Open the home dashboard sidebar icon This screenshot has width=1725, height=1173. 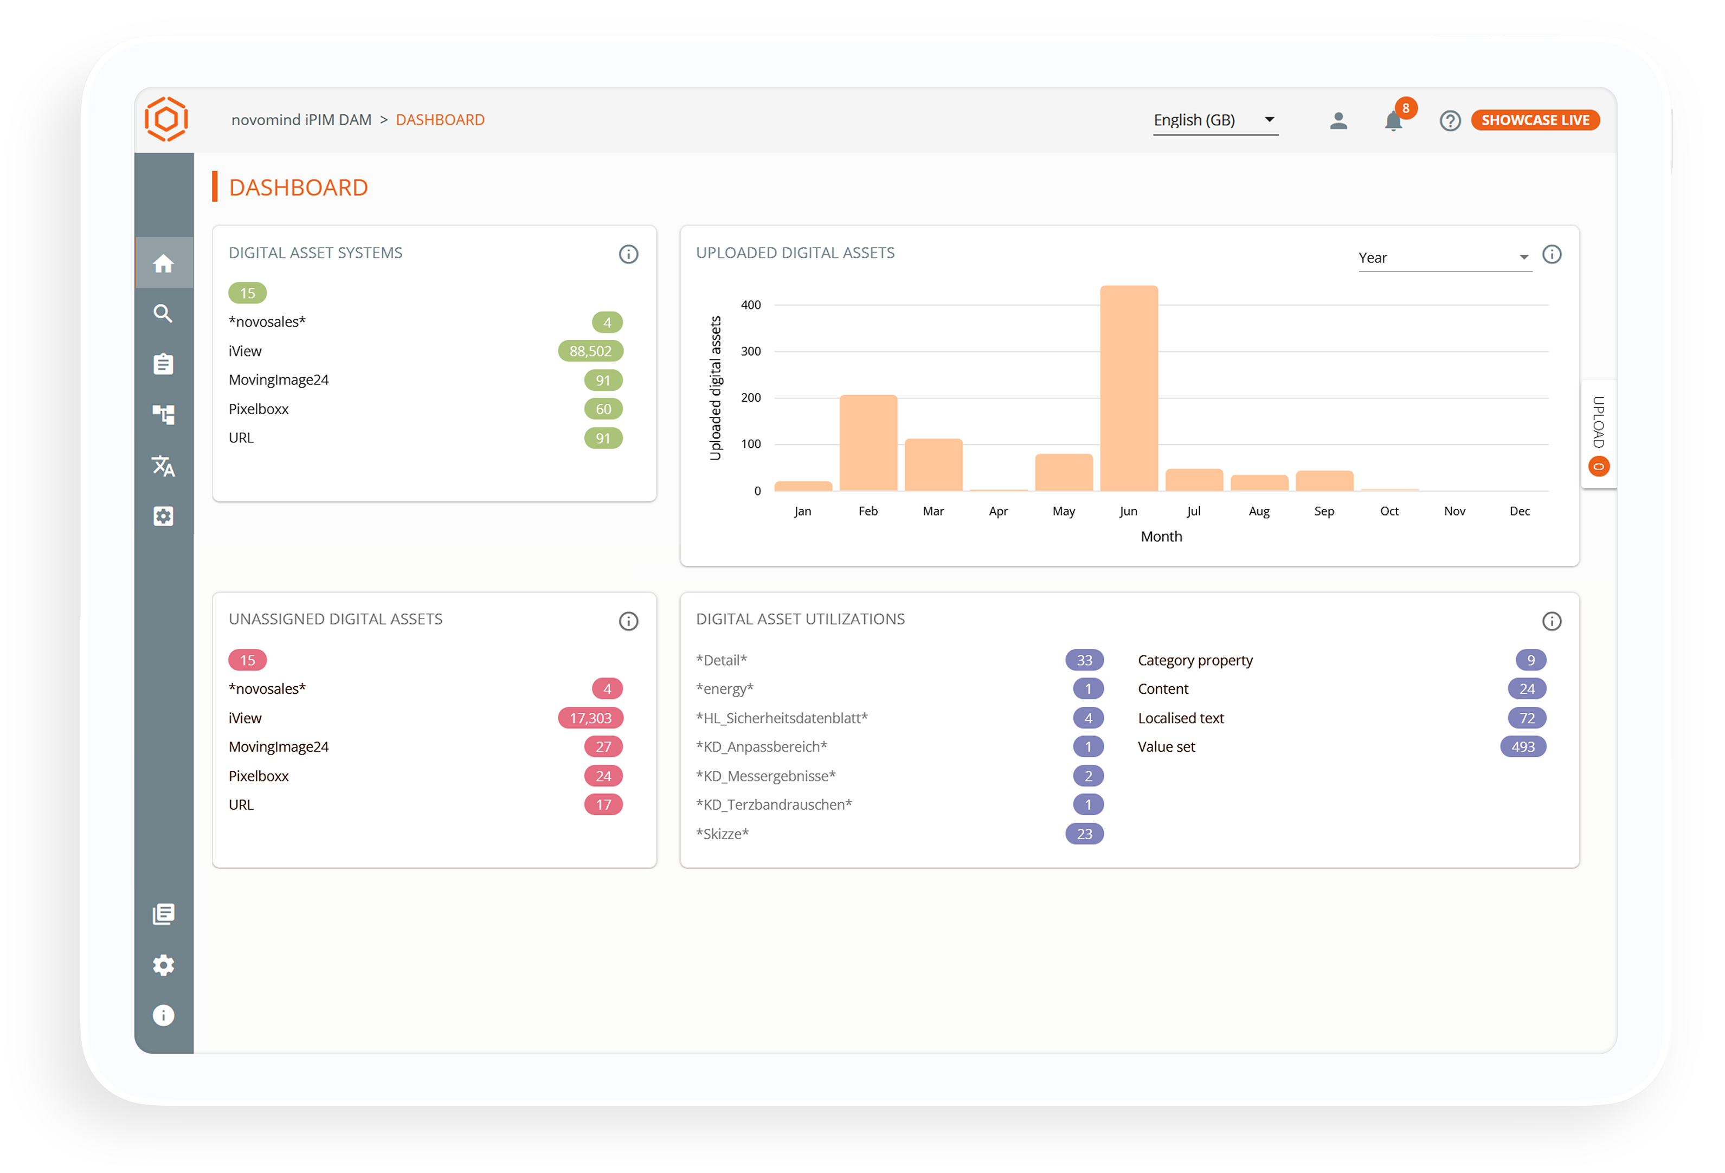tap(163, 263)
